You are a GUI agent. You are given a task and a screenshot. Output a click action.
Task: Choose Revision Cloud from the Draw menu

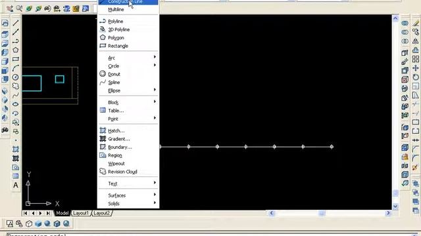point(128,172)
